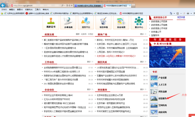The image size is (195, 117).
Task: Click the read mail icon in command bar
Action: [x=184, y=13]
